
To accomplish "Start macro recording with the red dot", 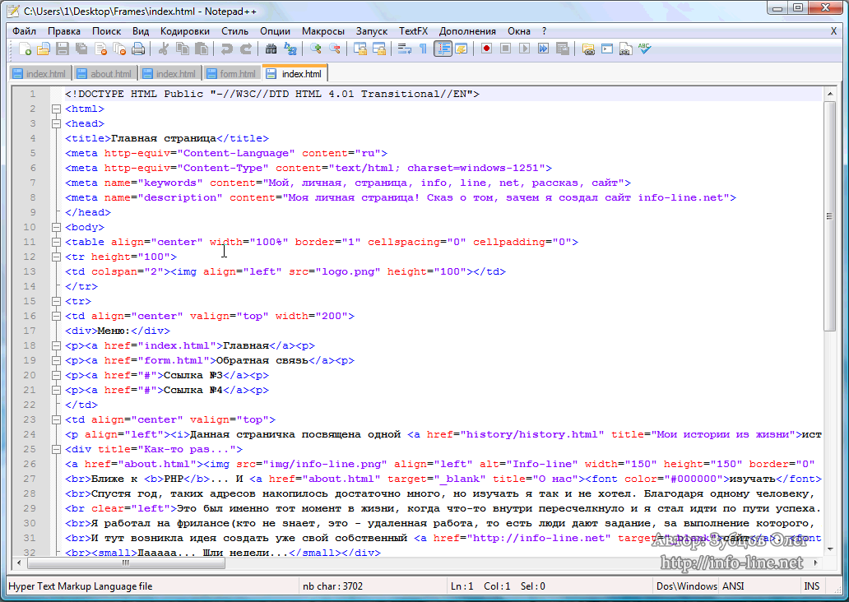I will 487,49.
